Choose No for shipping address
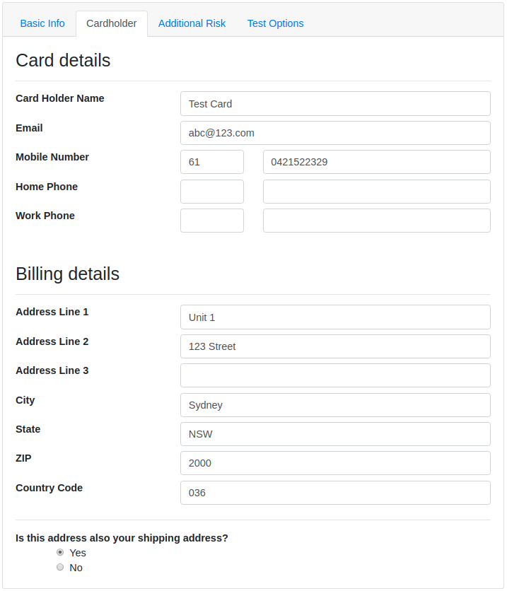 point(60,567)
